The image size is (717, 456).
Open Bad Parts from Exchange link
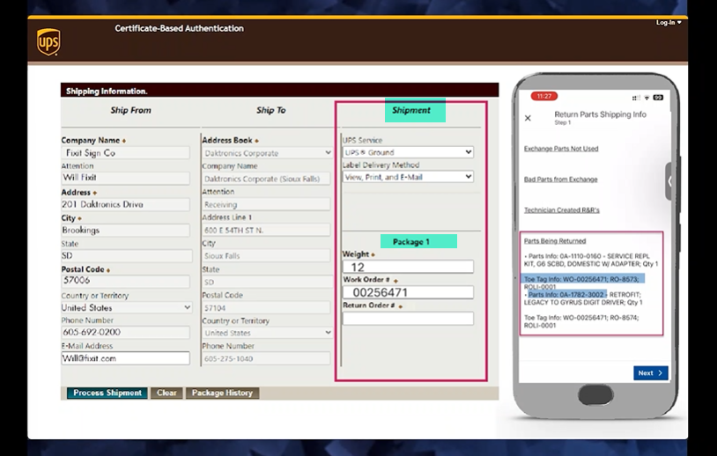click(560, 179)
